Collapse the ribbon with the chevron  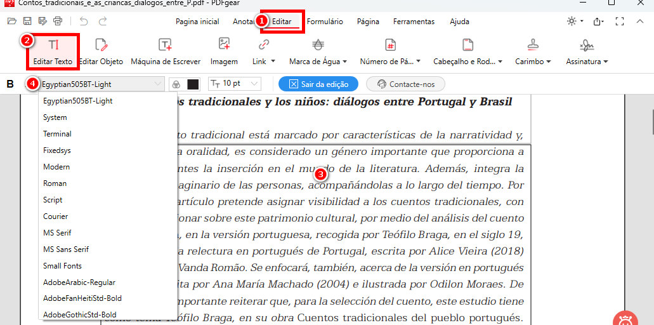(x=640, y=22)
